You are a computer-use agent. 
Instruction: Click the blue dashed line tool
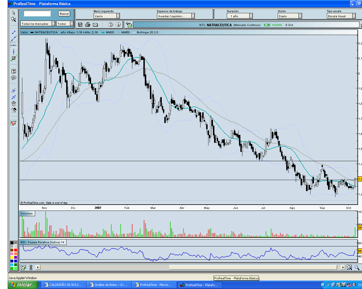(14, 97)
